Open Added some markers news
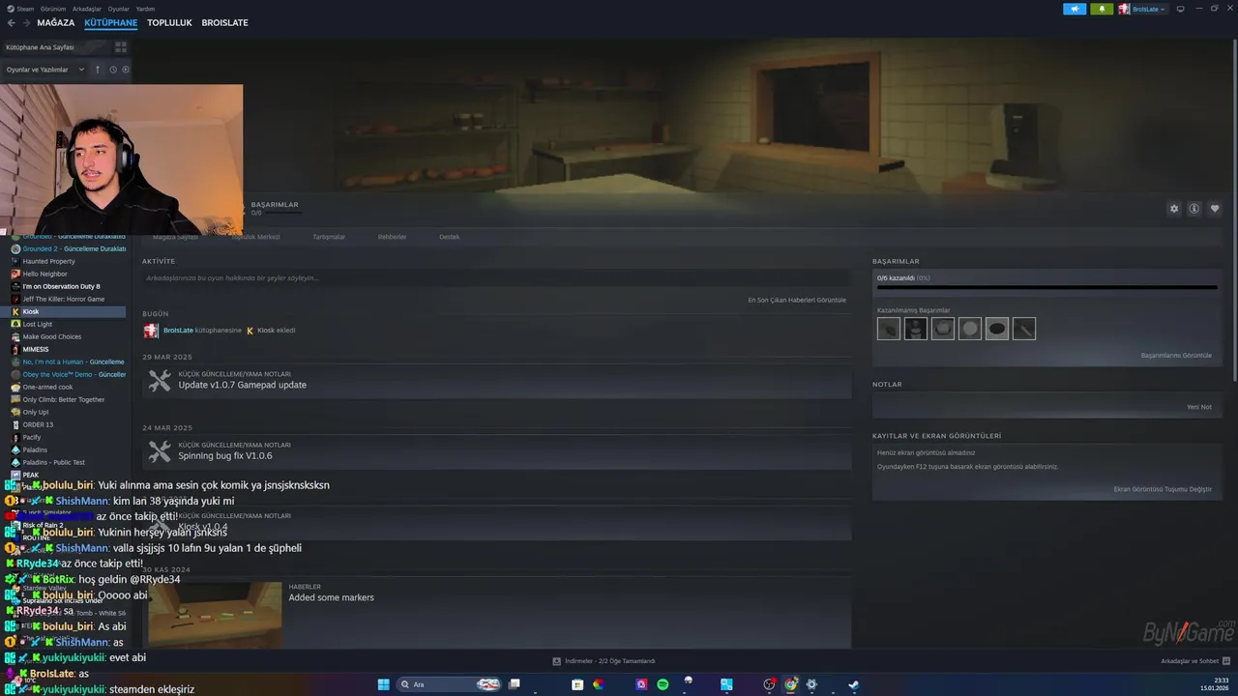1238x696 pixels. pos(331,597)
